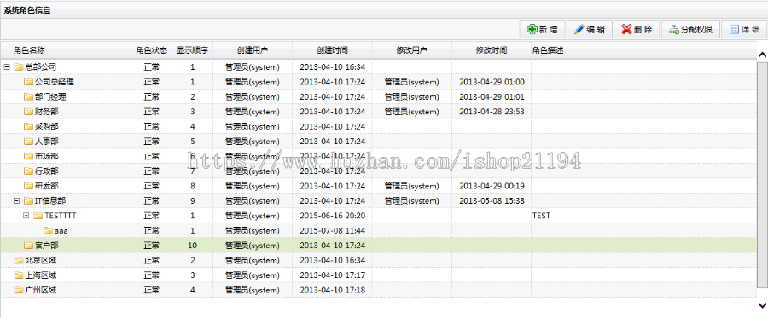This screenshot has width=768, height=318.
Task: Select the 总部公司 folder icon
Action: [x=19, y=67]
